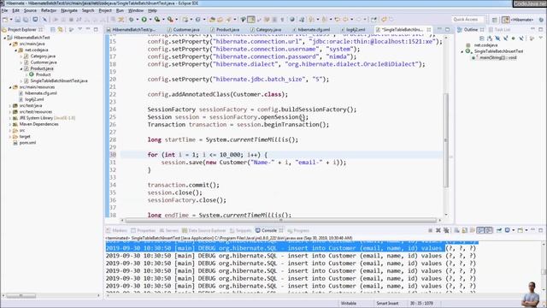The height and width of the screenshot is (308, 547).
Task: Click the Open Perspective icon
Action: (x=494, y=20)
